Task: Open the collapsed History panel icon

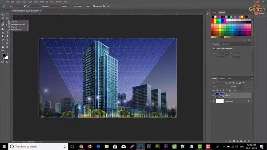Action: tap(209, 14)
